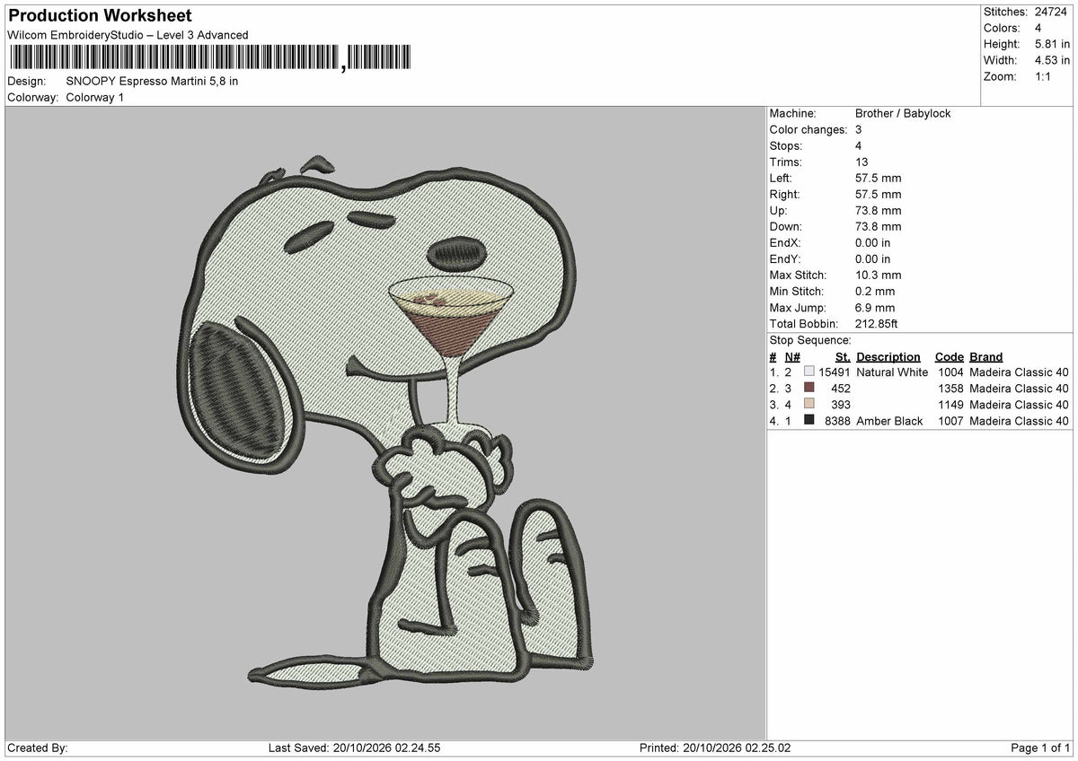This screenshot has height=761, width=1078.
Task: Click the brown 1358 thread swatch
Action: coord(809,389)
